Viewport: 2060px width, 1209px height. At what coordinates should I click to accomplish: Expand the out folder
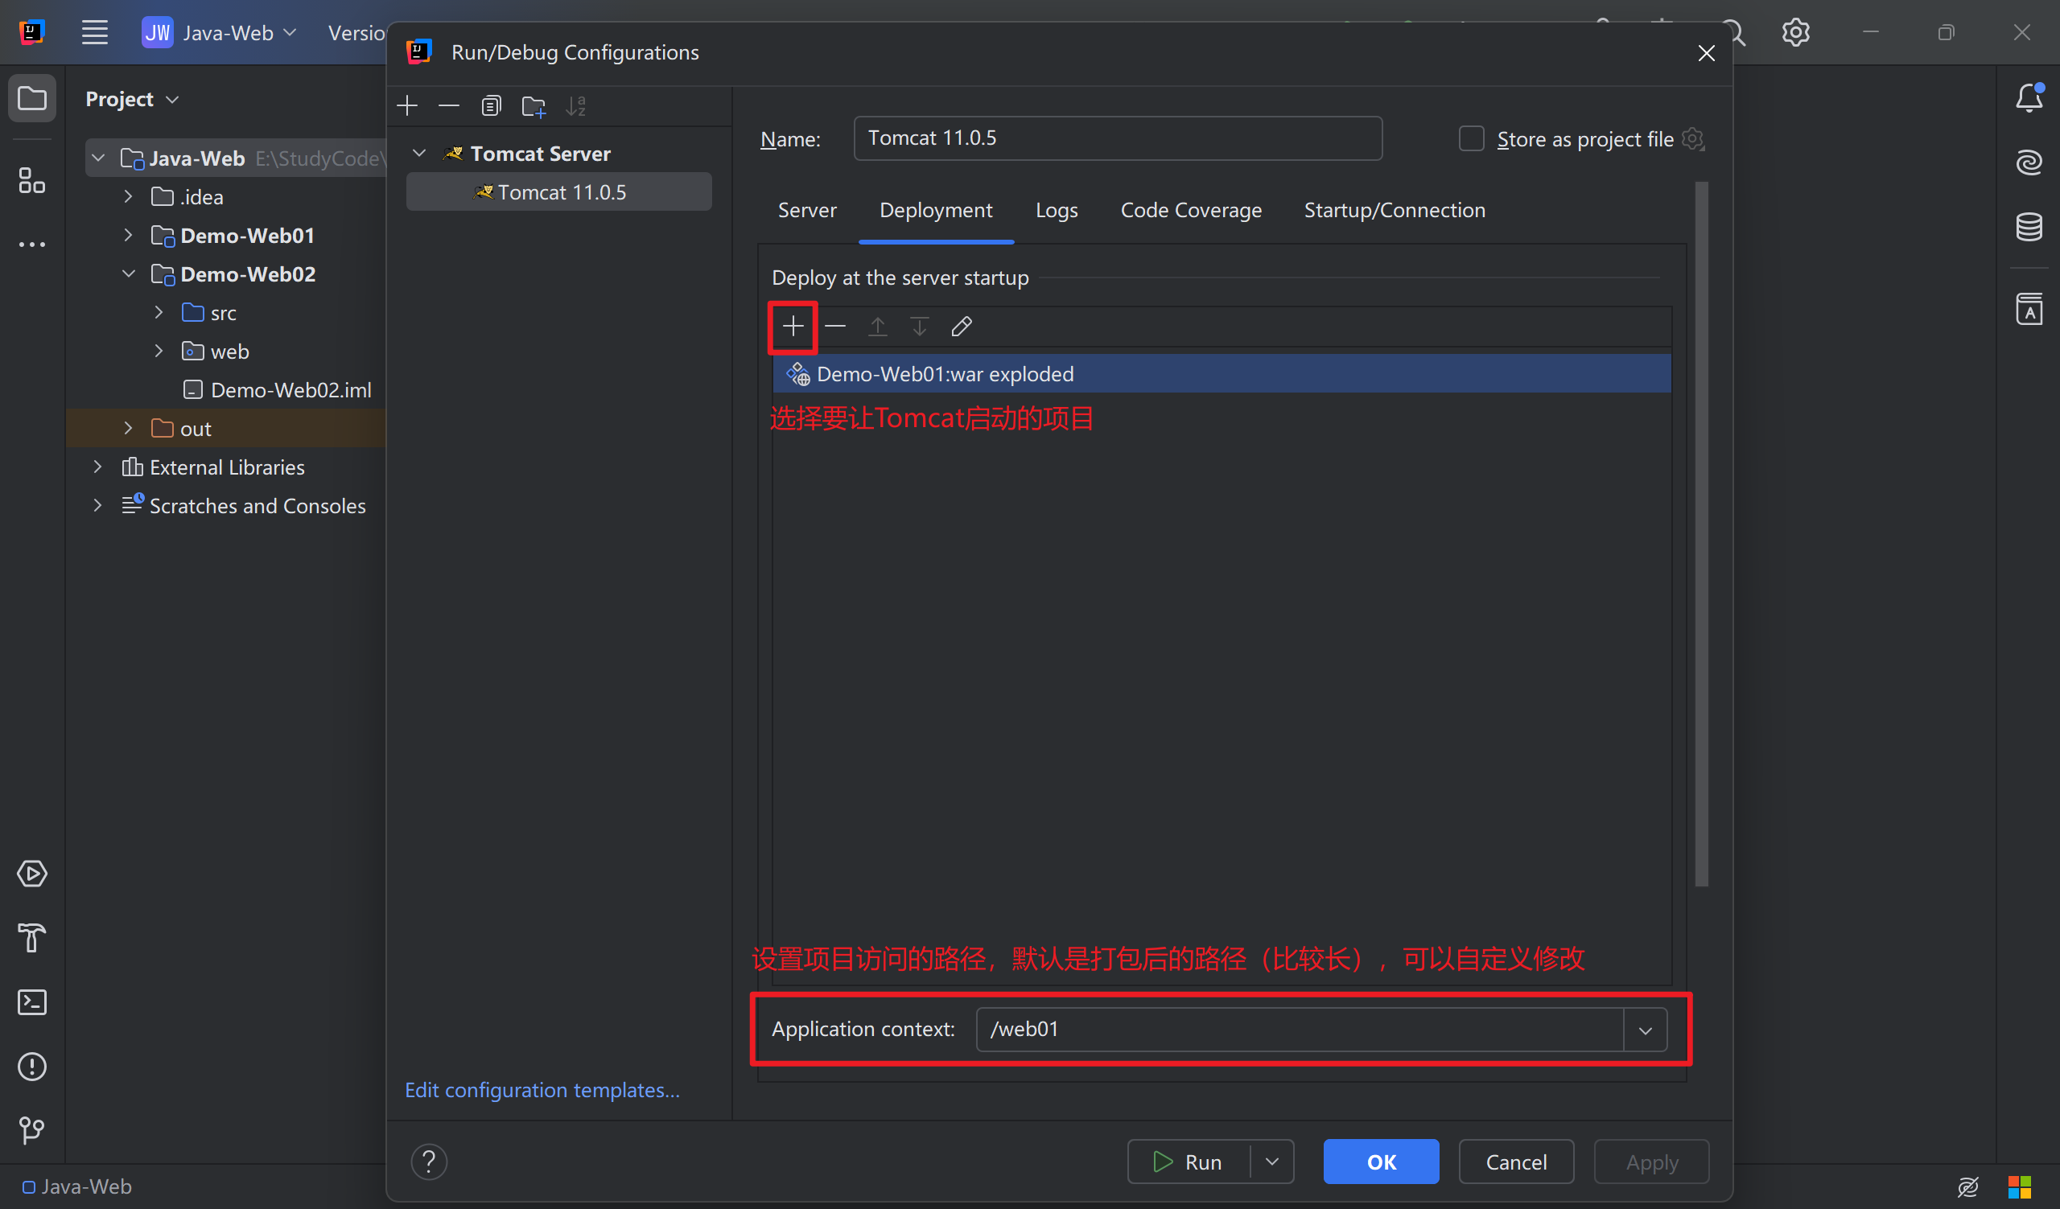click(128, 428)
